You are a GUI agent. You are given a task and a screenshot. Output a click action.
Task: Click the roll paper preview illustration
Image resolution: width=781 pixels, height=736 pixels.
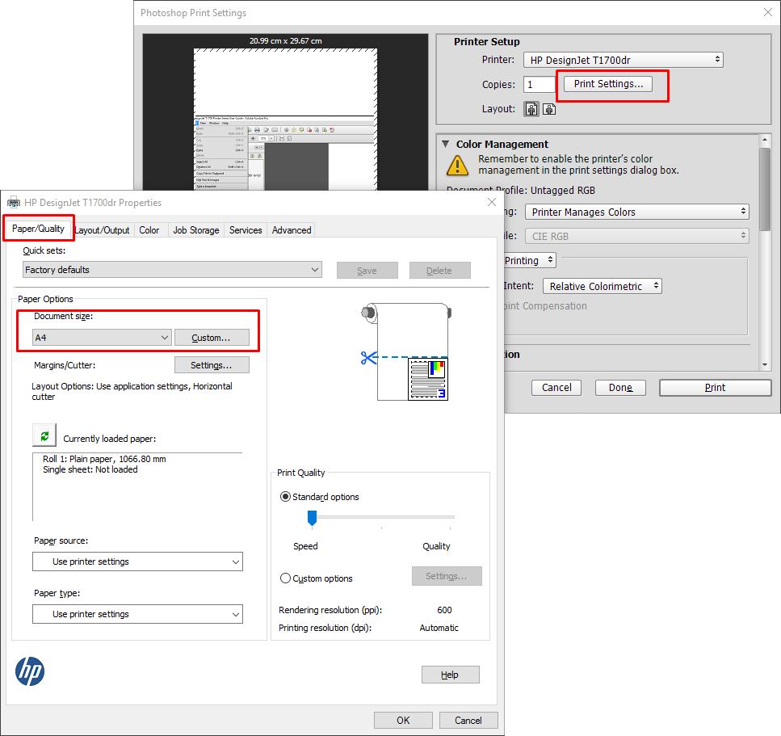pos(406,351)
